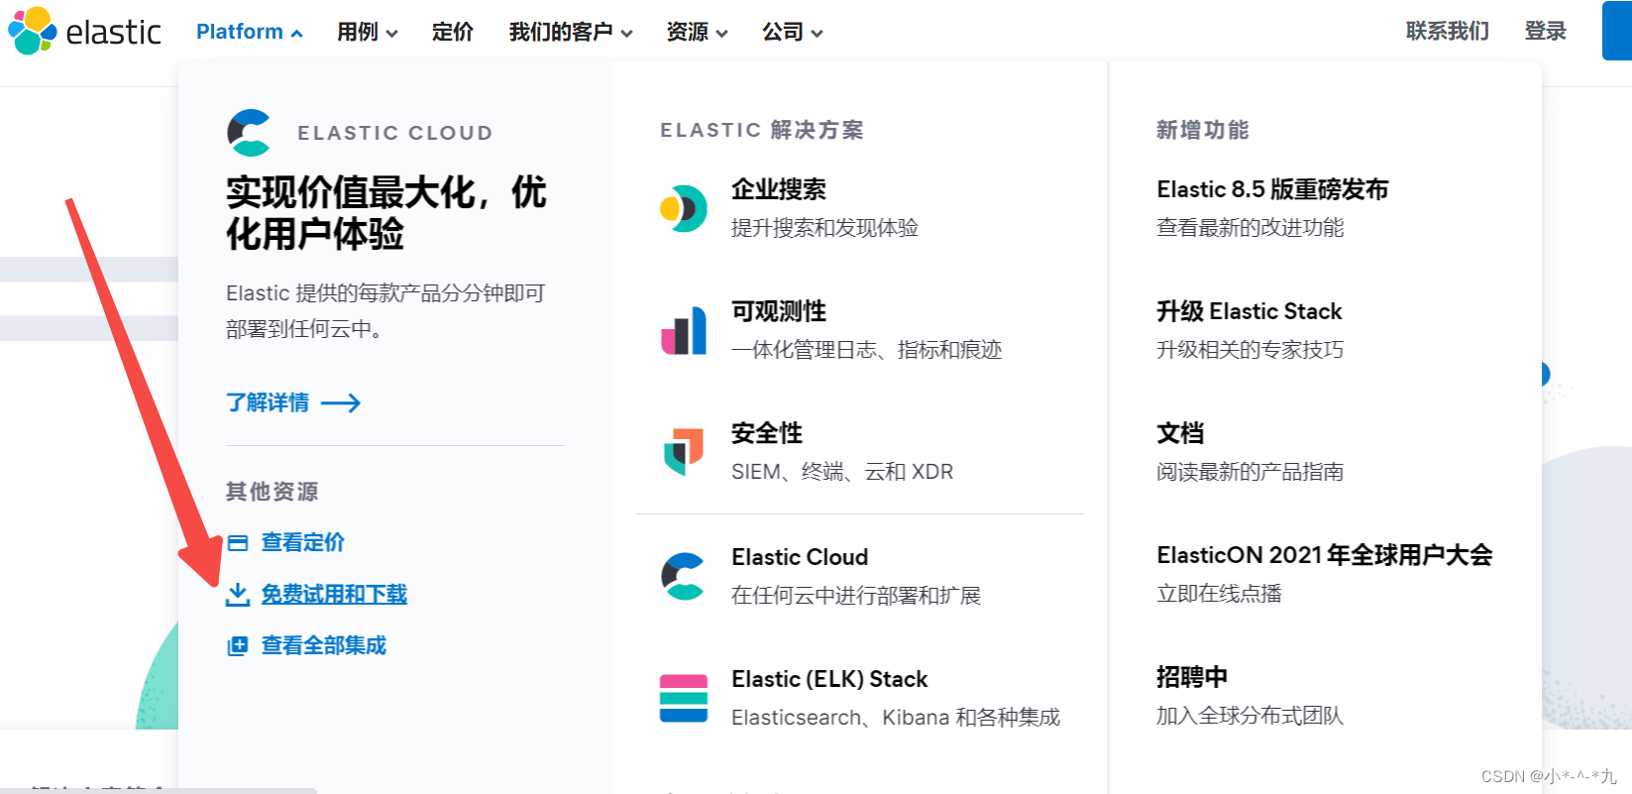
Task: Click text 一体化管理日志、指标和痕迹
Action: point(867,350)
